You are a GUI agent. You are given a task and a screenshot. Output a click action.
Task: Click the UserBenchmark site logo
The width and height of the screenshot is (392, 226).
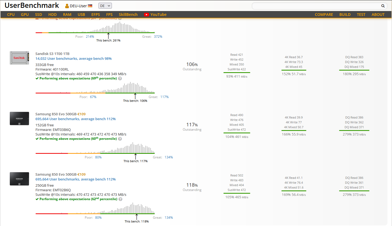(32, 5)
